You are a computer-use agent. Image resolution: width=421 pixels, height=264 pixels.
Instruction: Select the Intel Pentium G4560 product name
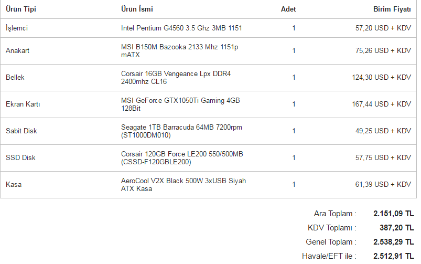coord(181,28)
